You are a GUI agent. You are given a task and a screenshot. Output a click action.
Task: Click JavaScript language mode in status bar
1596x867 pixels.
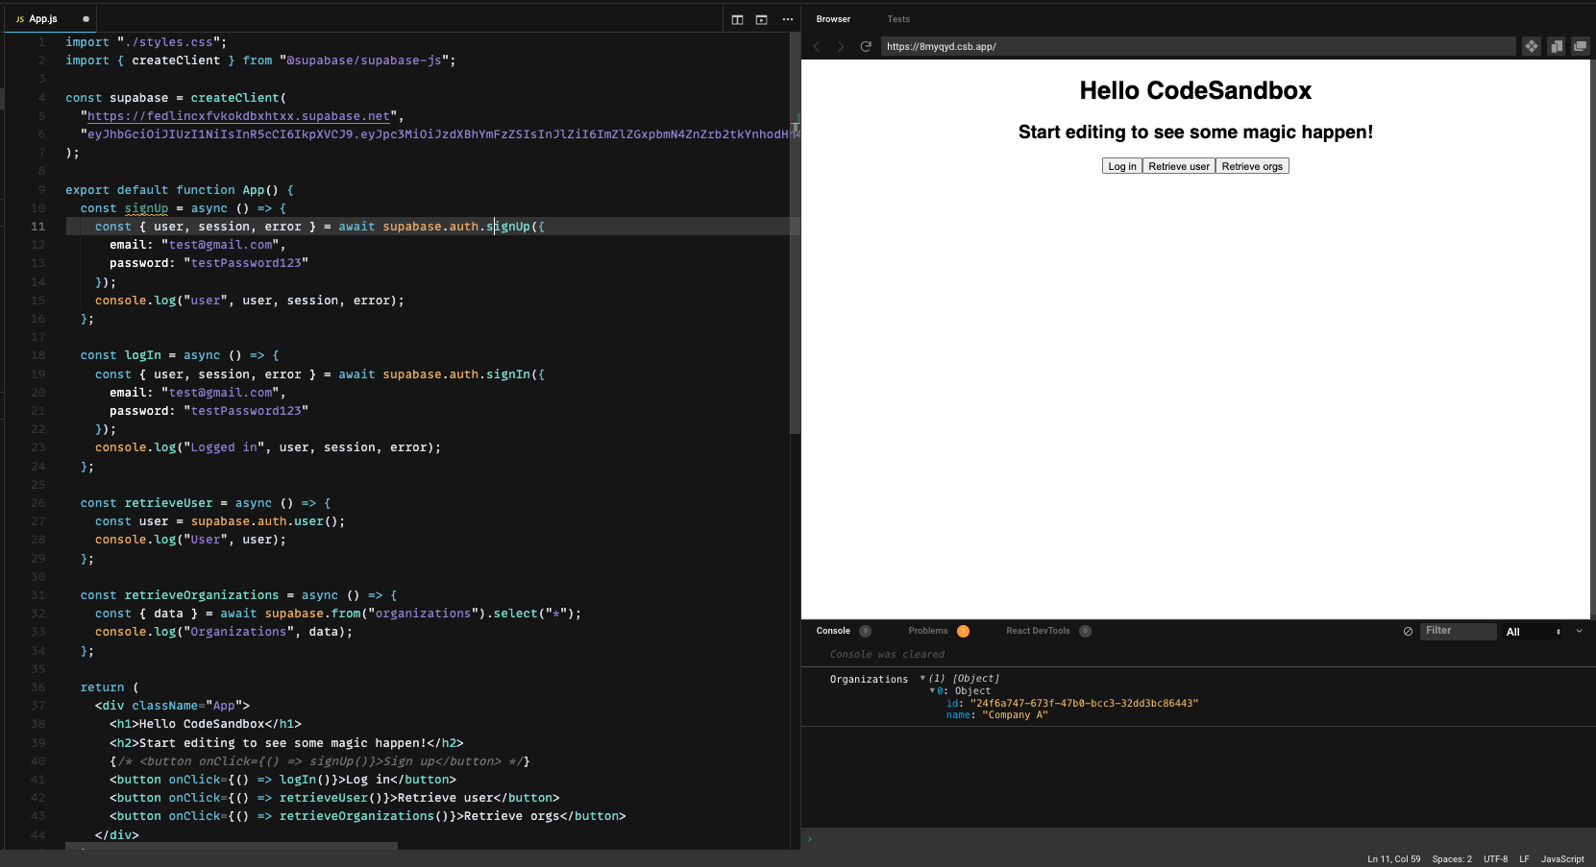(x=1562, y=859)
